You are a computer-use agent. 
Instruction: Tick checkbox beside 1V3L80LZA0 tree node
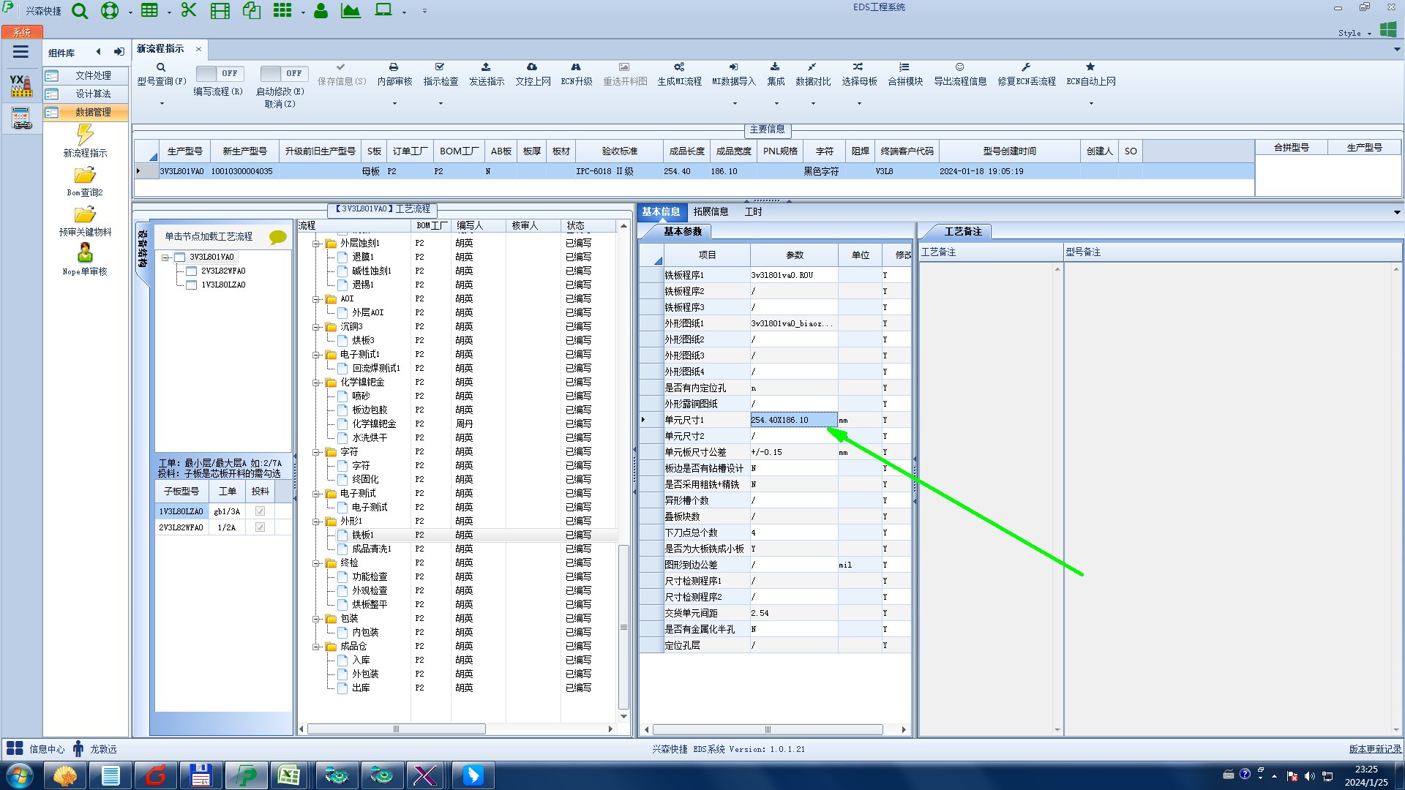pos(192,285)
